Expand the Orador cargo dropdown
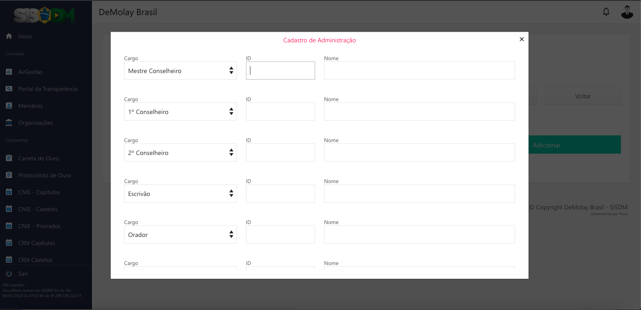 pyautogui.click(x=180, y=235)
